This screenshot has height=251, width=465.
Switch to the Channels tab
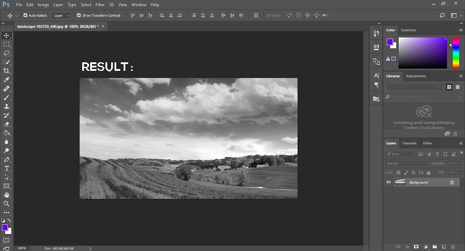(409, 143)
